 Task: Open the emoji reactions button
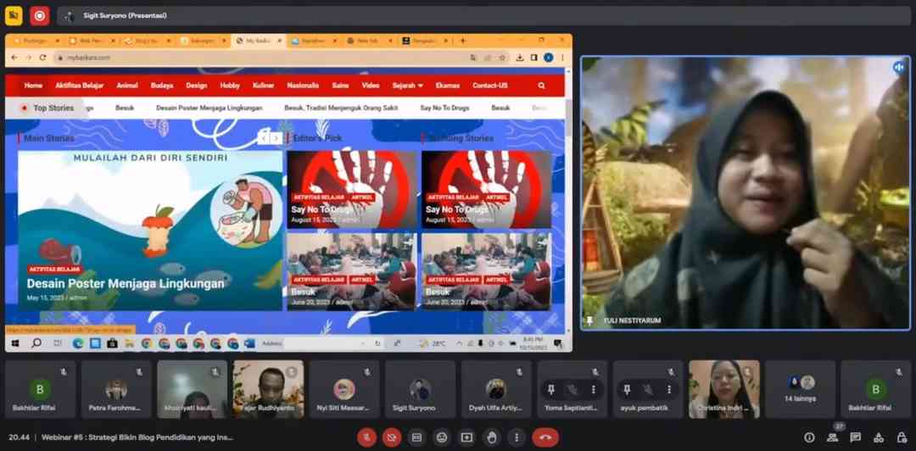441,437
